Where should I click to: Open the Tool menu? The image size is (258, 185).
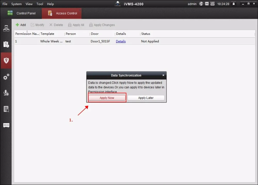pos(40,4)
